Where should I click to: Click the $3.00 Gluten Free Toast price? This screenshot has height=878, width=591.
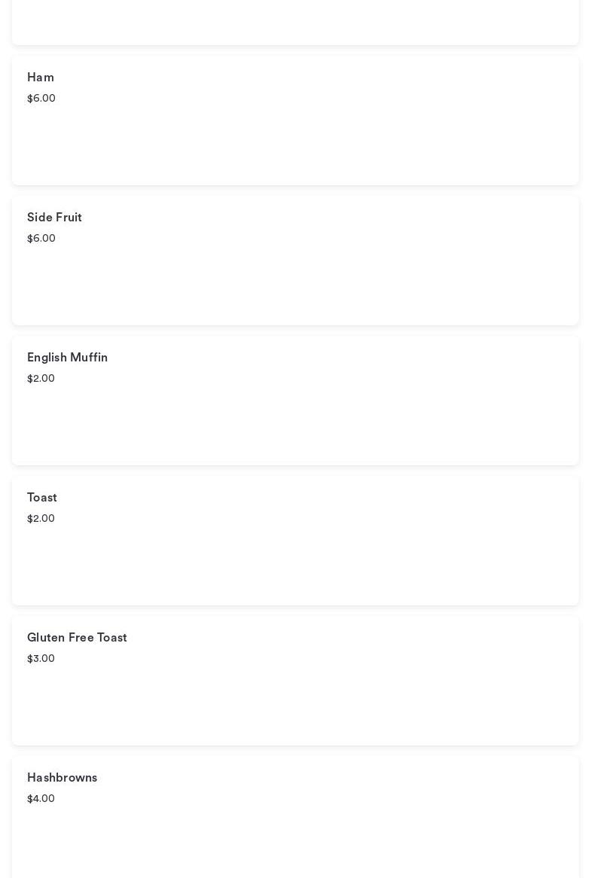point(41,659)
